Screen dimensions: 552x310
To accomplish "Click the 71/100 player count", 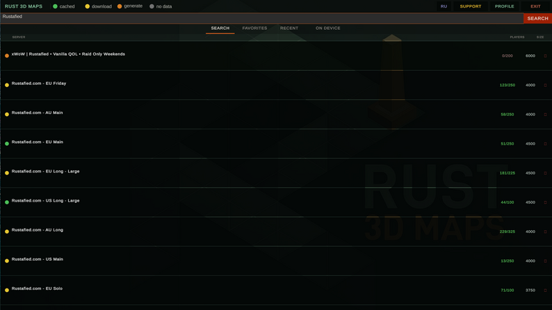I will pos(508,291).
